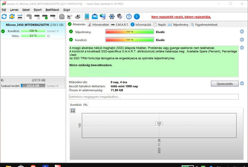Click help icon beside Kondíció Kiváló row
Screen dimensions: 248x167
tap(242, 40)
